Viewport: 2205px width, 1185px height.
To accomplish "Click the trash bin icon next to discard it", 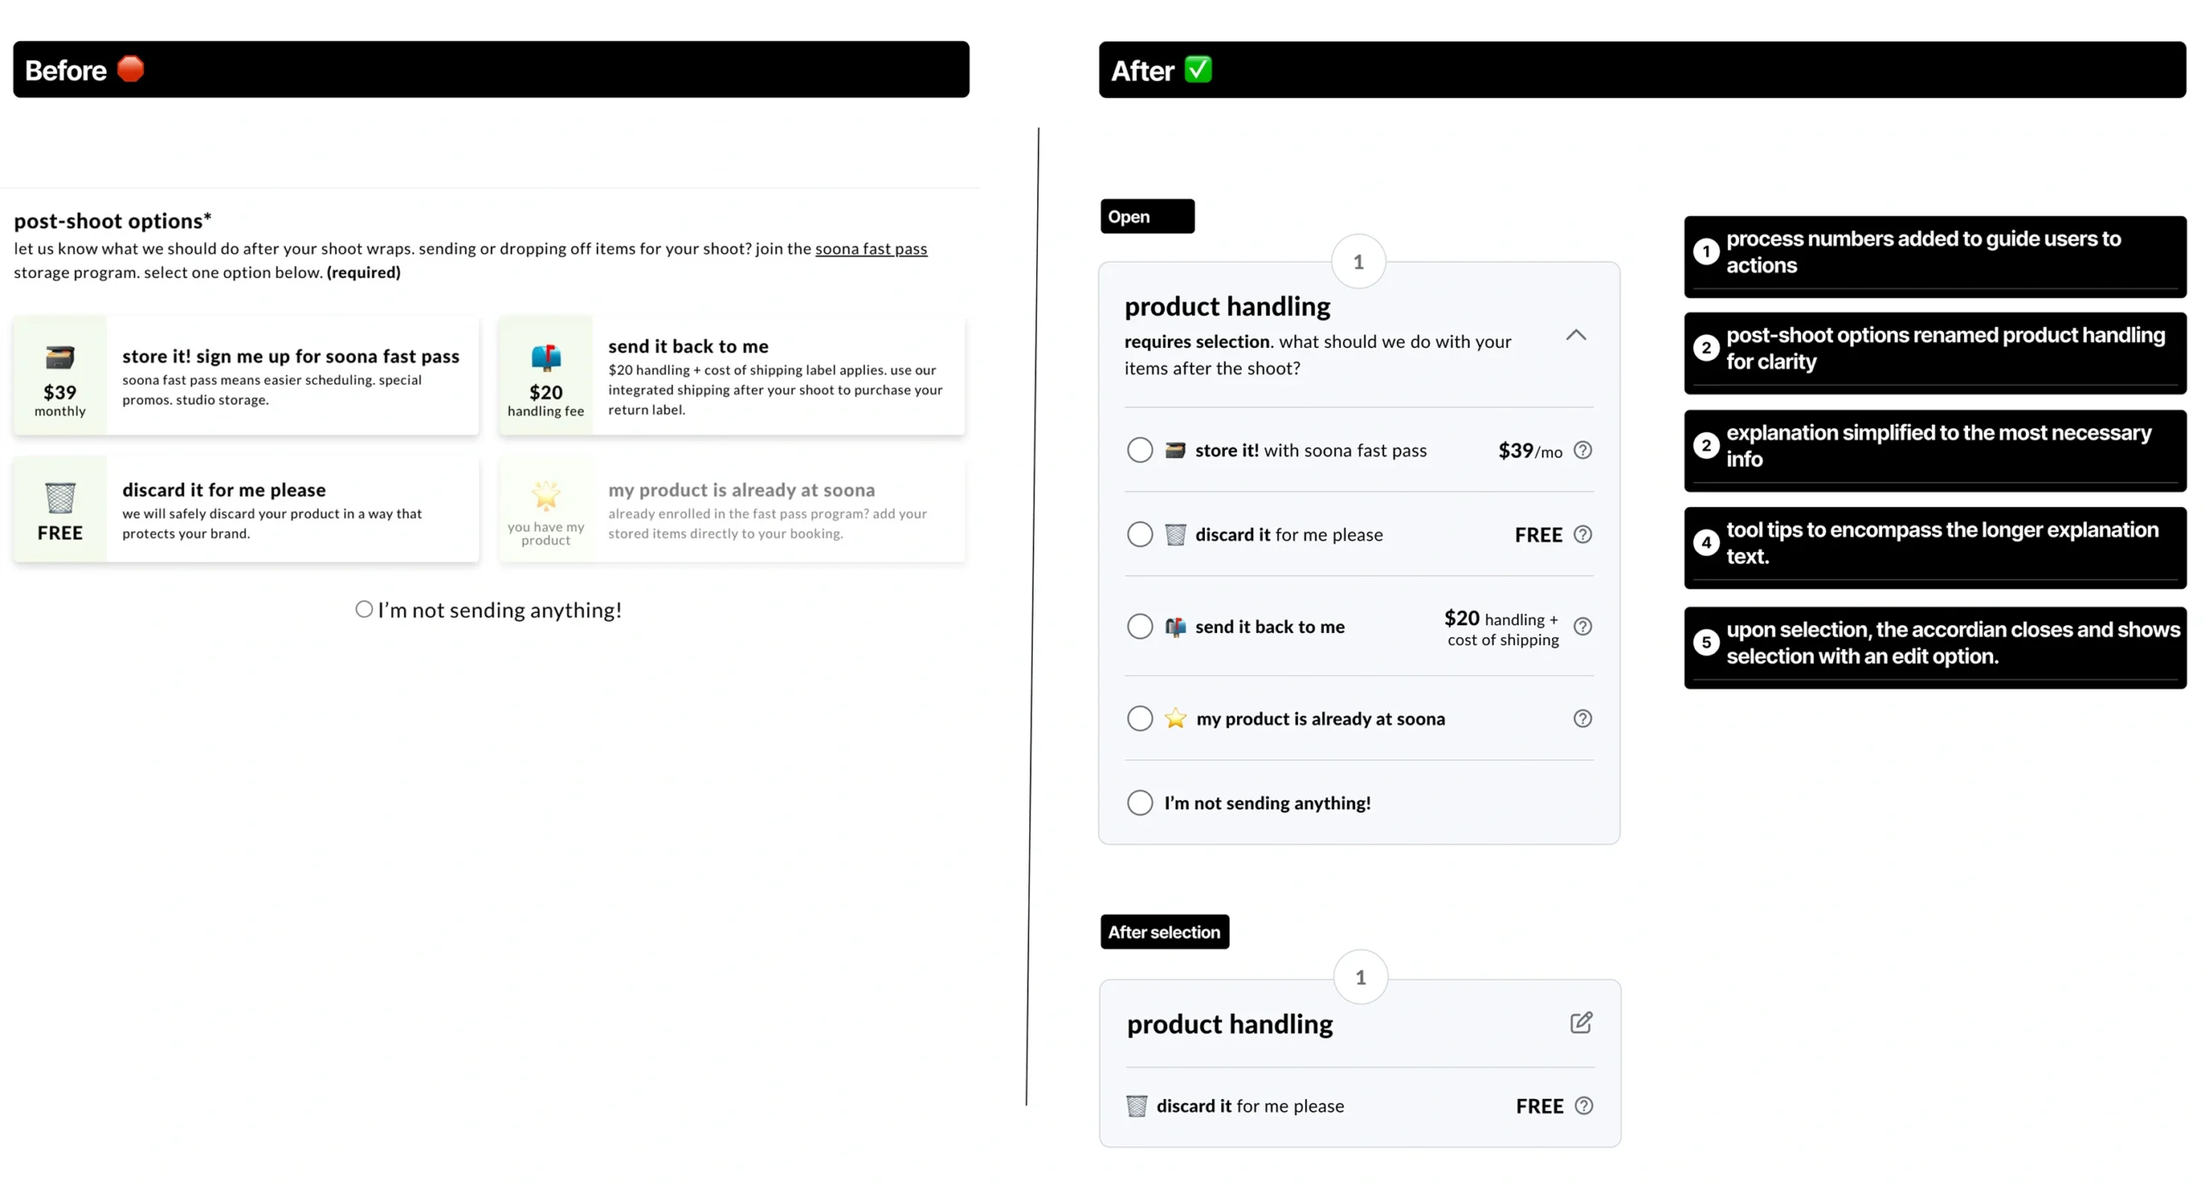I will pos(1173,533).
